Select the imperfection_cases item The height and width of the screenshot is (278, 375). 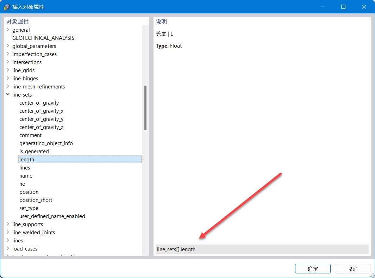pyautogui.click(x=35, y=54)
